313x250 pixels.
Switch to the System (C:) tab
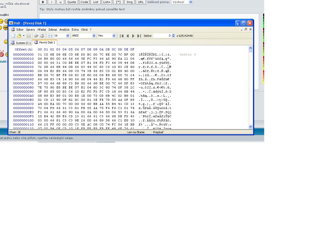click(21, 43)
